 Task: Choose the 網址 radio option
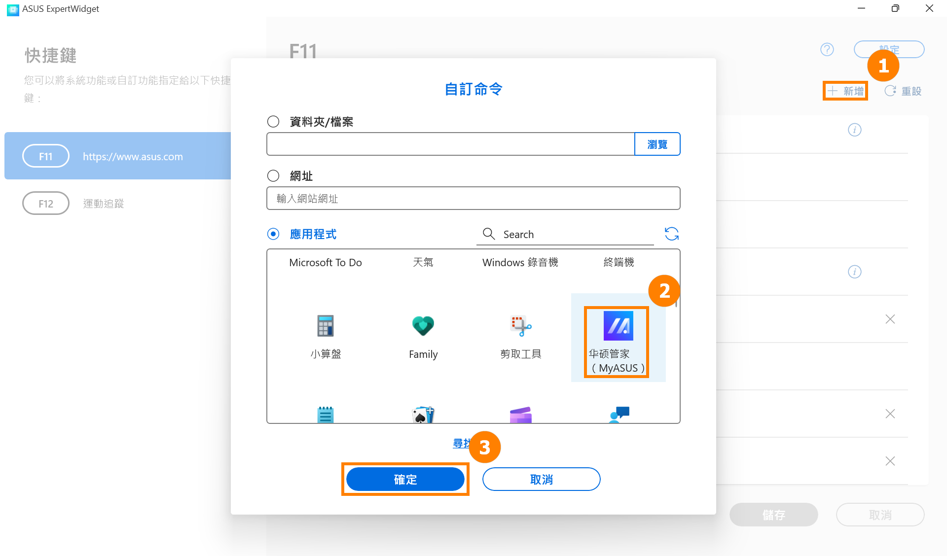(x=273, y=175)
